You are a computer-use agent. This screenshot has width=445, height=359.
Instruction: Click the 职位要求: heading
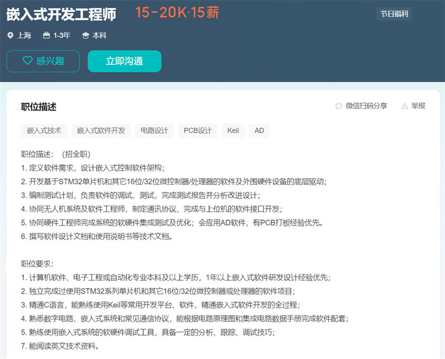click(37, 264)
